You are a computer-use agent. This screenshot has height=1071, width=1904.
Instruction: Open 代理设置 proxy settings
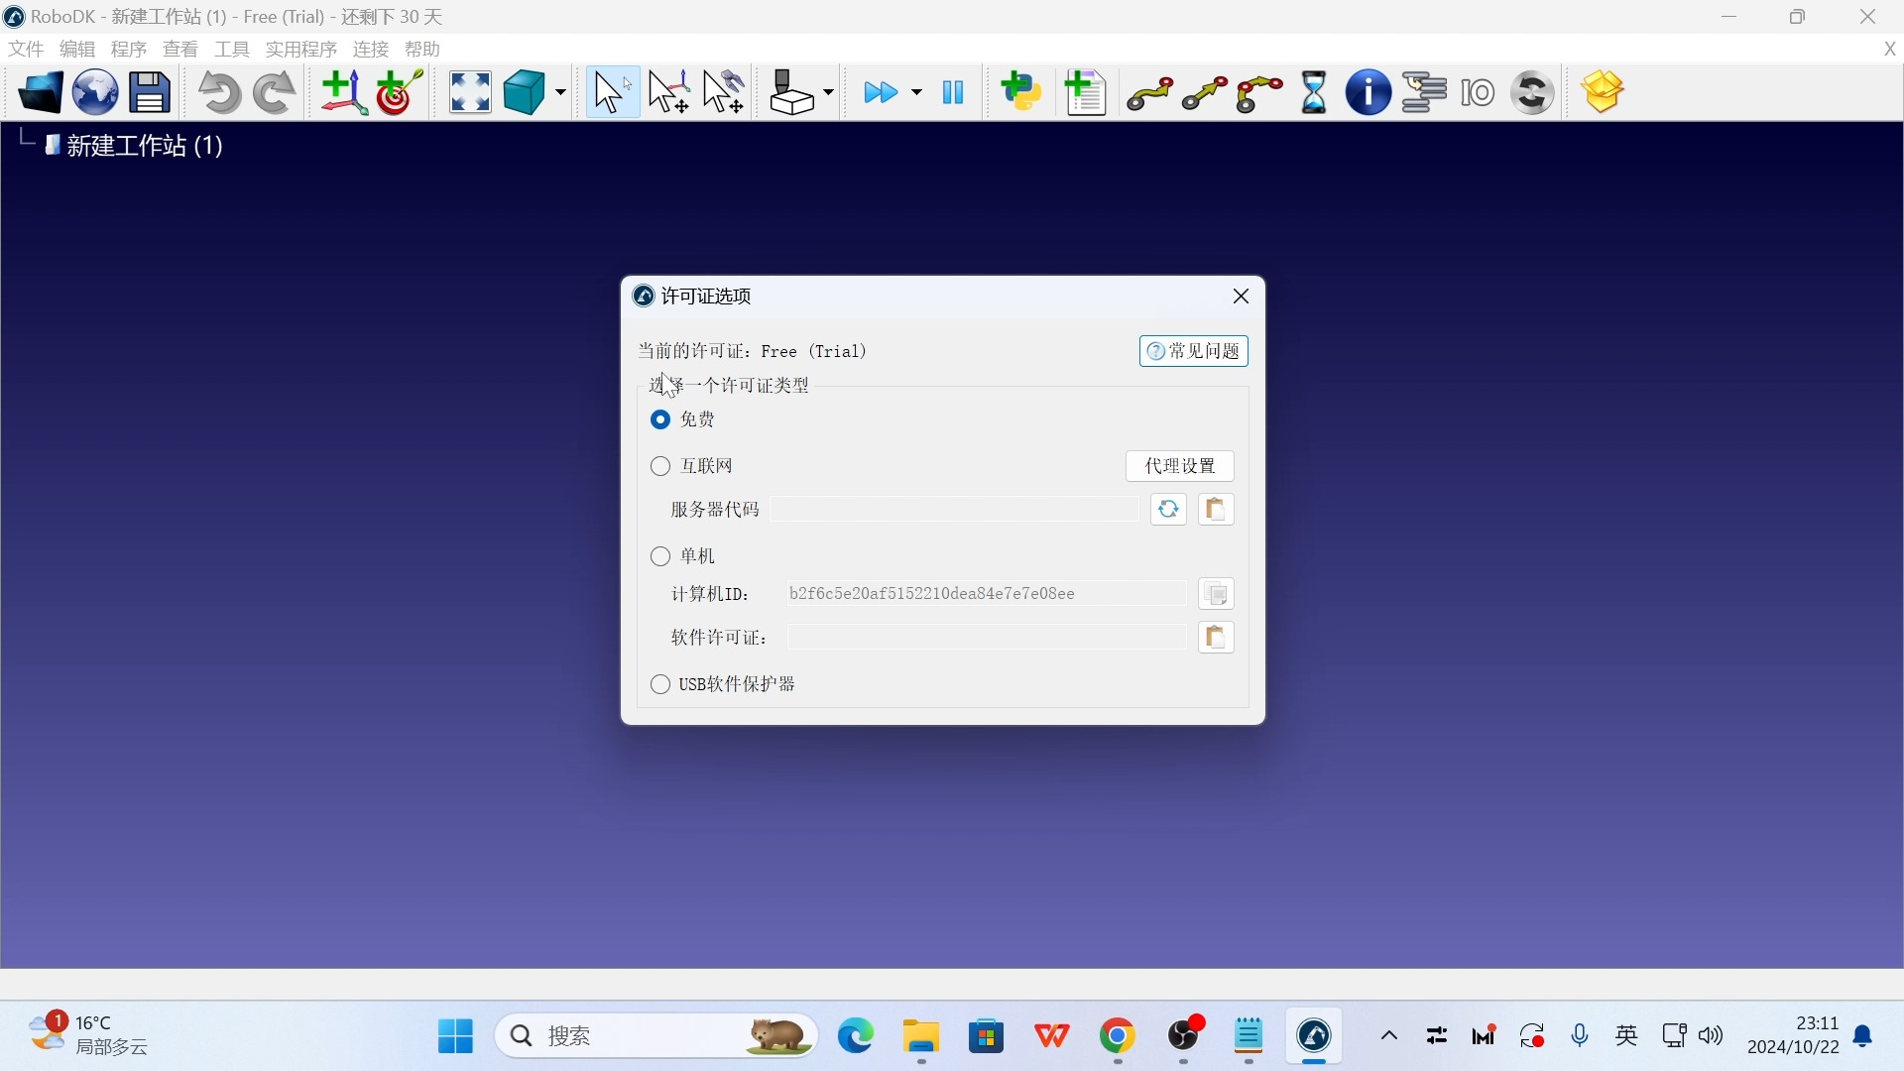click(x=1180, y=465)
